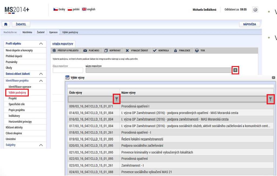Screen dimensions: 277x176
Task: Click the Žadatel button
Action: (21, 24)
